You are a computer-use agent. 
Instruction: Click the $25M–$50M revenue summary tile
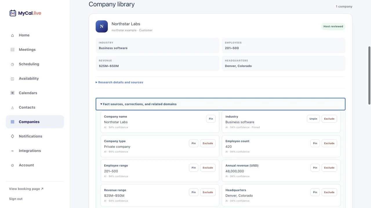click(157, 63)
